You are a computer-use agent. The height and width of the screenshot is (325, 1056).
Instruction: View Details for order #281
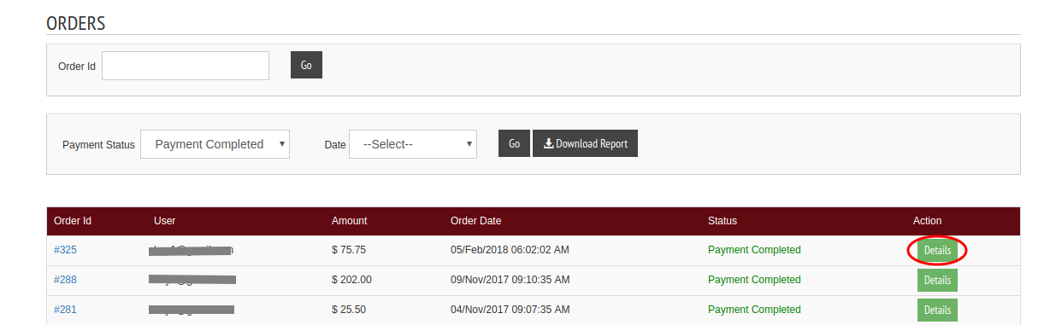tap(937, 310)
